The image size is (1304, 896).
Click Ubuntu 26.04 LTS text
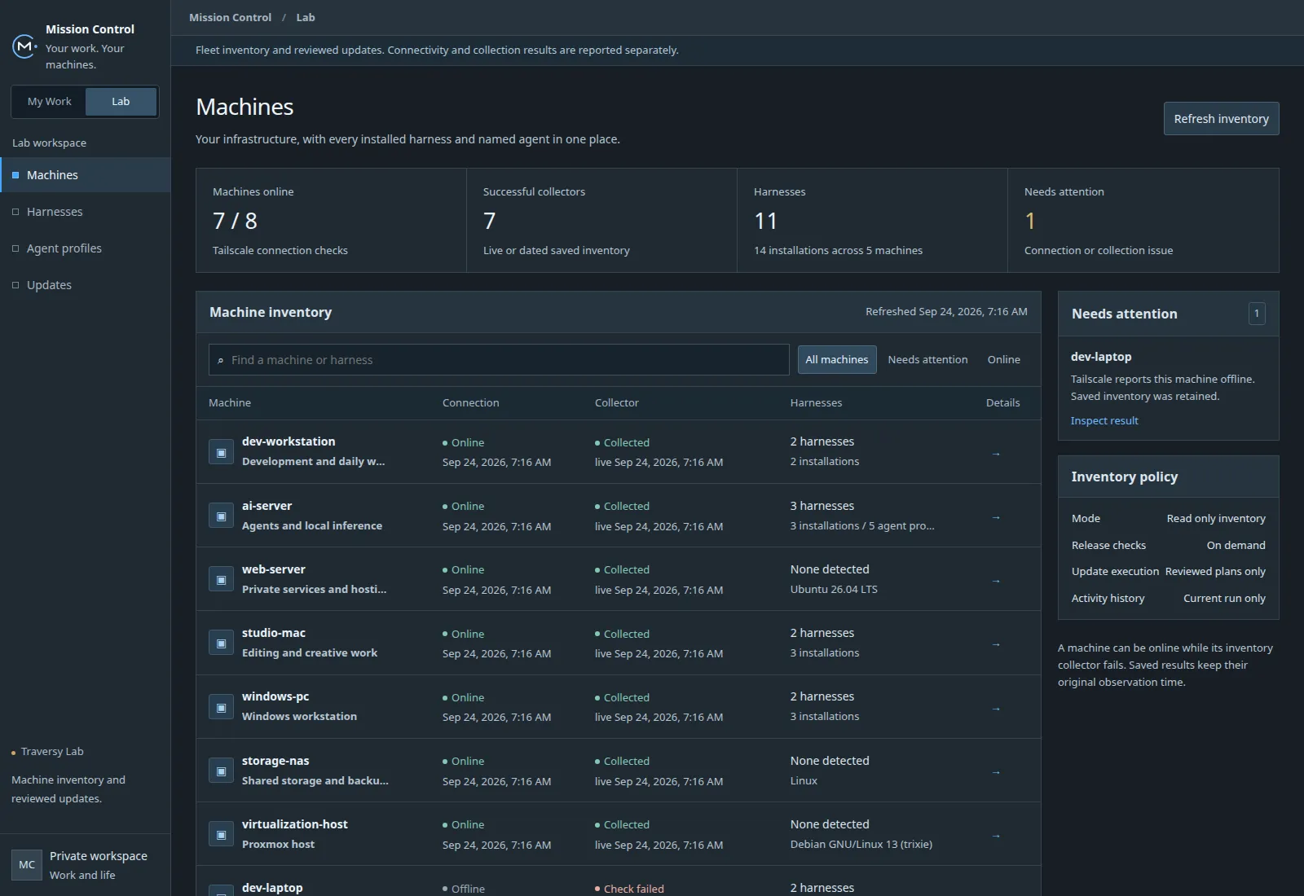coord(834,589)
